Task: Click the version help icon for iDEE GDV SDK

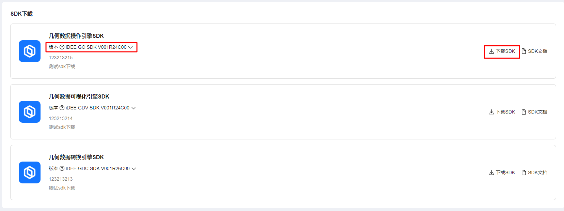Action: click(62, 108)
